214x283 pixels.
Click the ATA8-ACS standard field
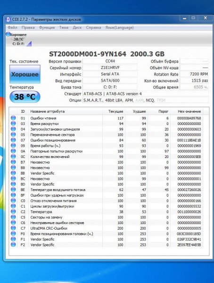click(146, 94)
